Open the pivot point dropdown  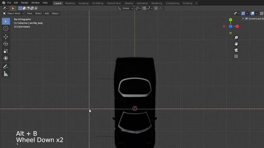point(138,8)
